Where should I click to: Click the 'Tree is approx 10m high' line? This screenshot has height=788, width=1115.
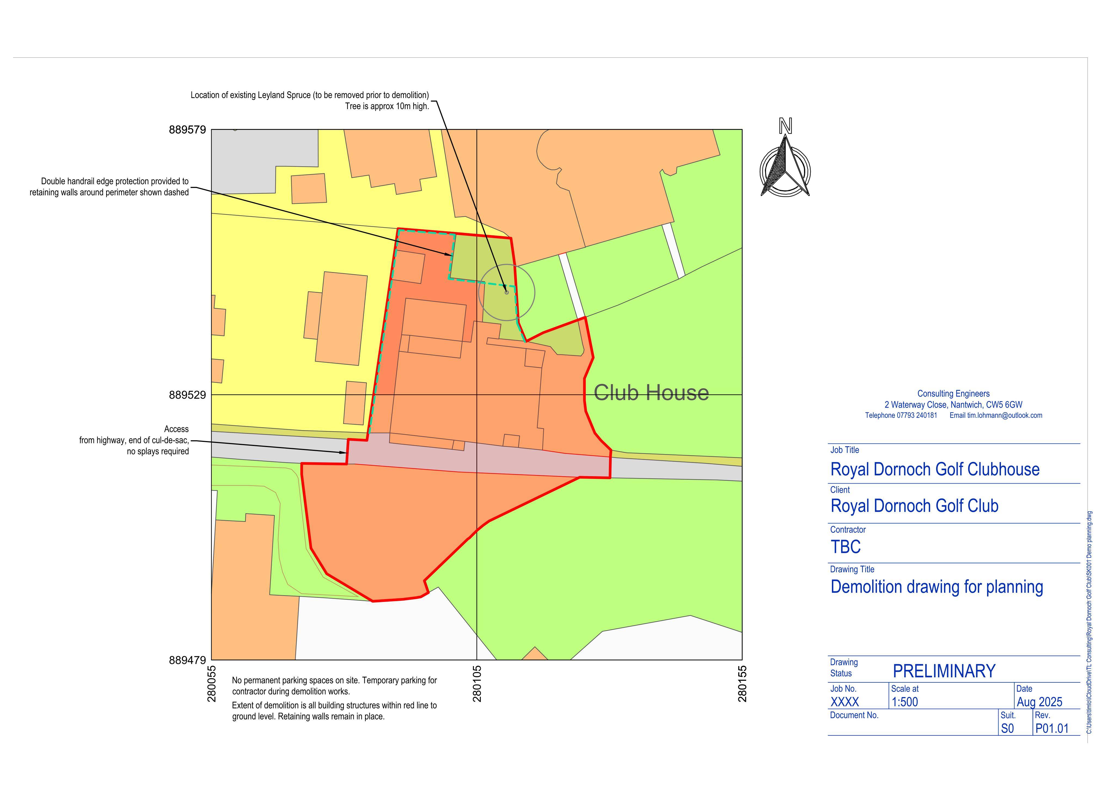coord(387,106)
